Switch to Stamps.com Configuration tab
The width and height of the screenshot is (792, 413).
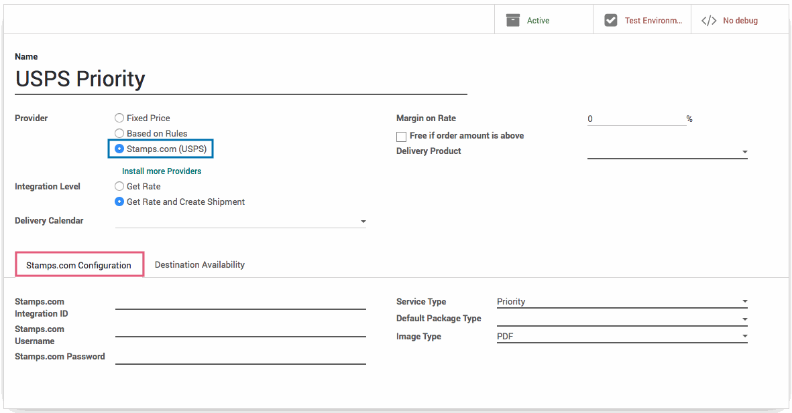79,265
